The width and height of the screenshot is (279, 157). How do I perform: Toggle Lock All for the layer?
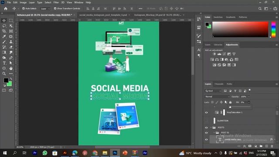click(x=231, y=102)
